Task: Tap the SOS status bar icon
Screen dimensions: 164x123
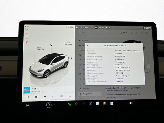Action: pos(96,27)
